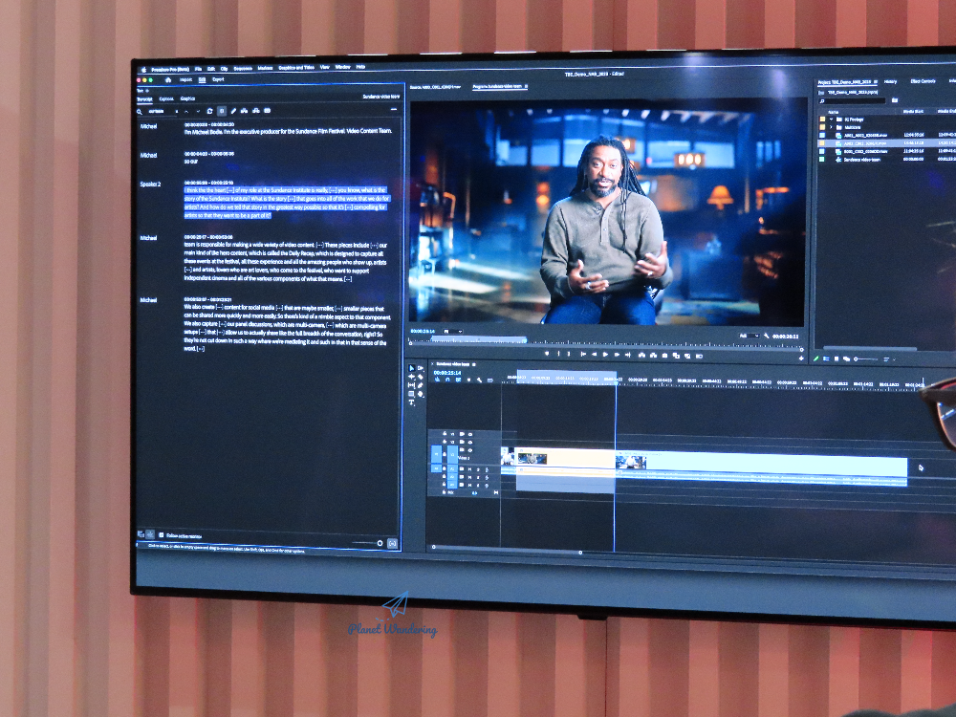Open the Apple menu
Screen dimensions: 956x717
144,70
